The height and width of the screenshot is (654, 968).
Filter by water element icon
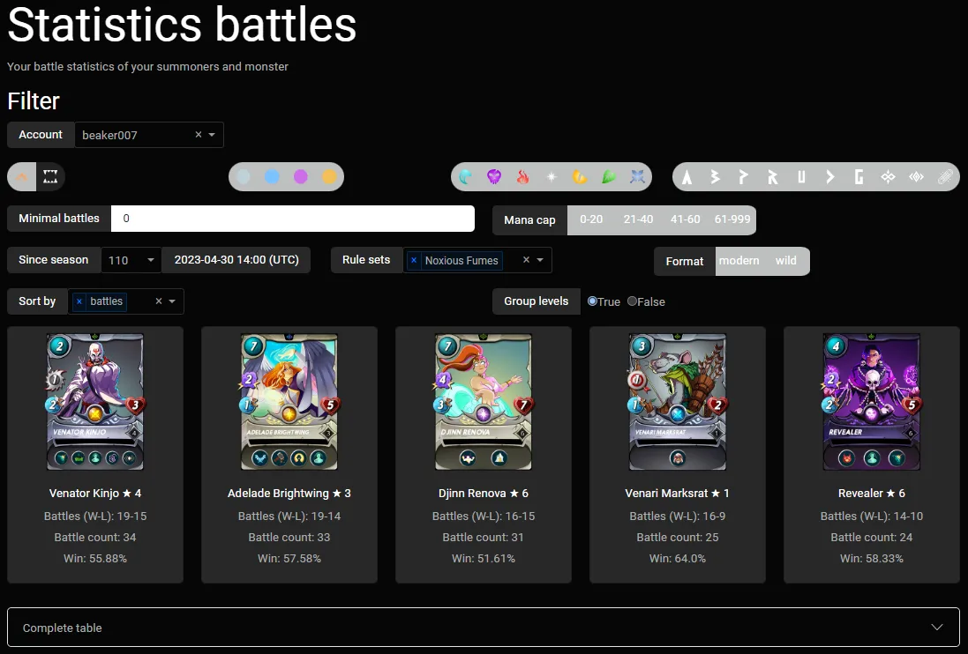tap(466, 177)
